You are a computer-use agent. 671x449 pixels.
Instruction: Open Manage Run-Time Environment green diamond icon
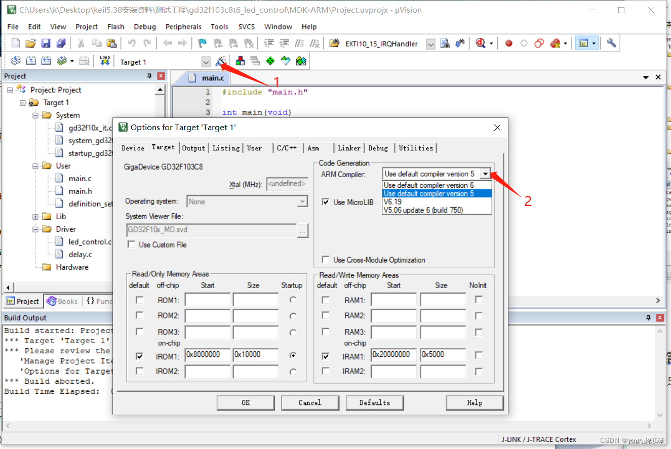(270, 61)
